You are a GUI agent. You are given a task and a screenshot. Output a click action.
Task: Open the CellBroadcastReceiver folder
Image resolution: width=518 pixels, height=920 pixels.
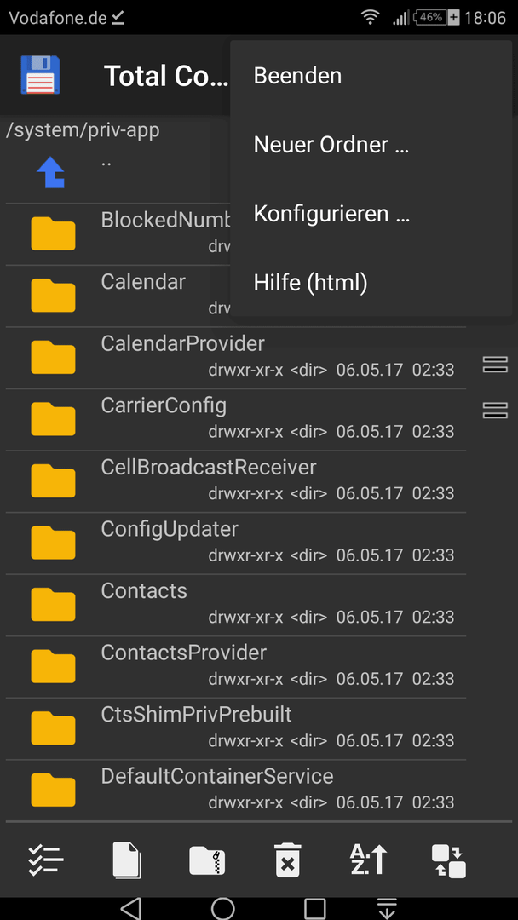236,481
